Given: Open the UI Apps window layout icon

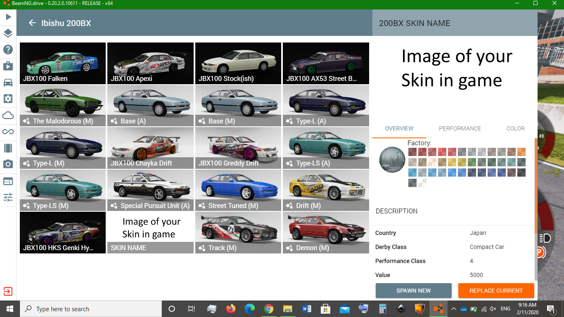Looking at the screenshot, I should (8, 181).
